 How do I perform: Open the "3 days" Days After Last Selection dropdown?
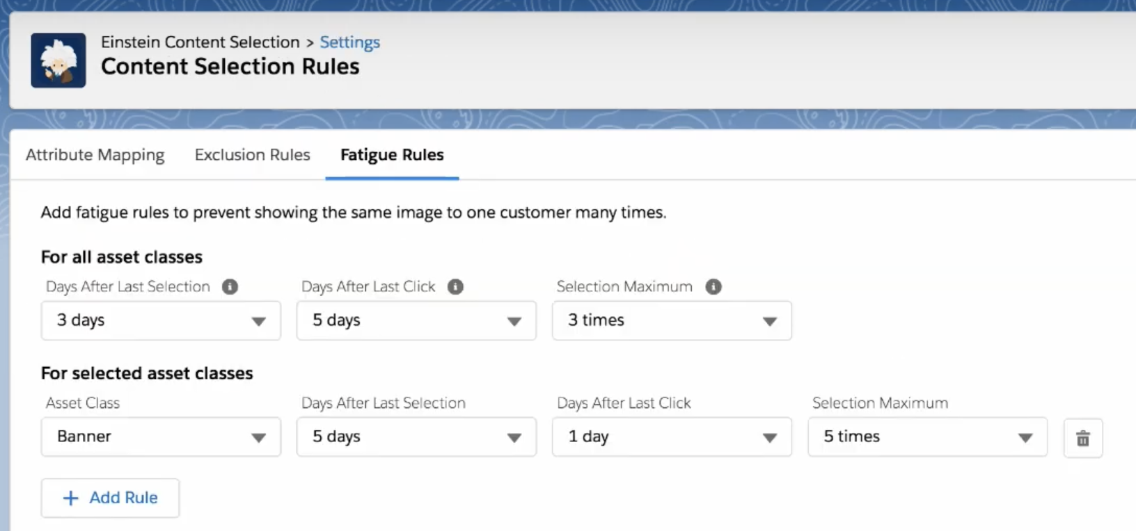pos(161,320)
